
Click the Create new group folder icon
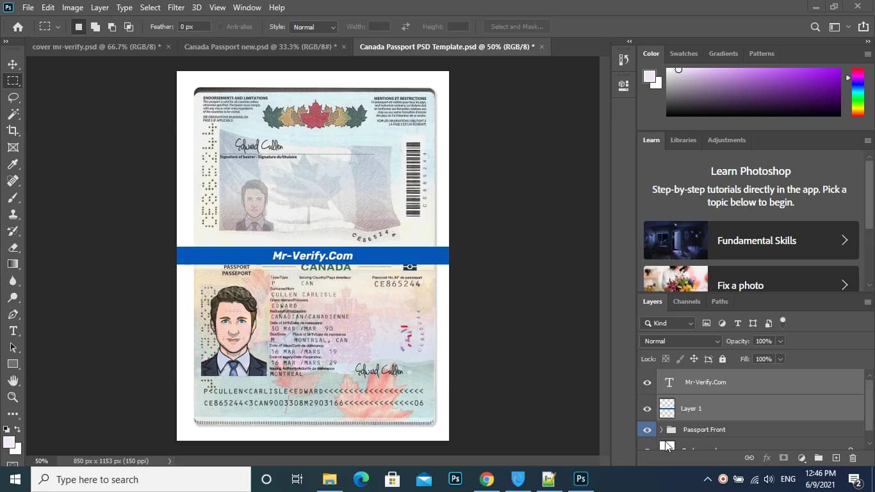tap(818, 458)
